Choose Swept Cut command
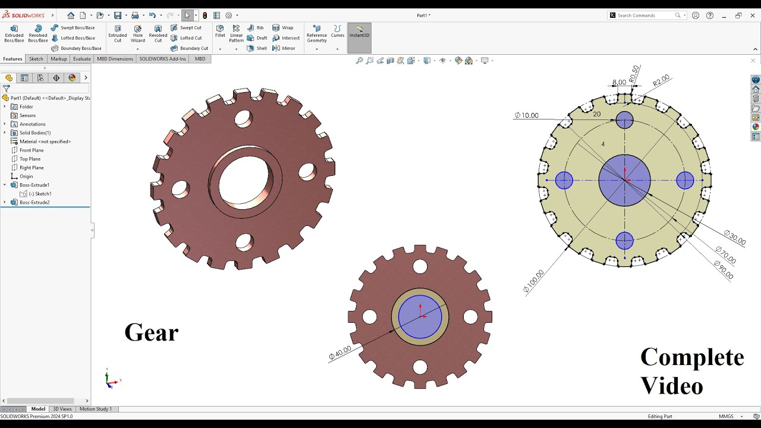 [x=186, y=27]
